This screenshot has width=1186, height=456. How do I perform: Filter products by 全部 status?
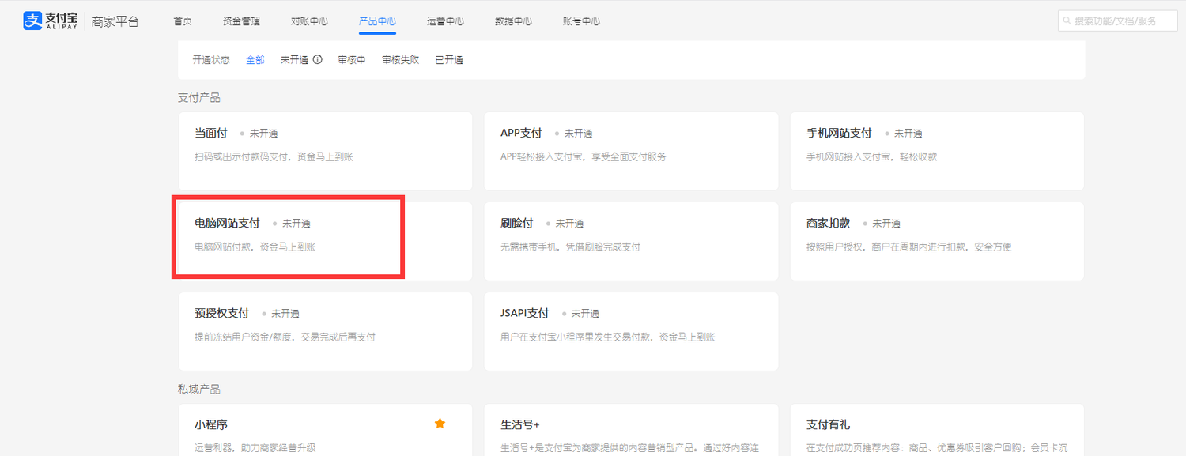[x=255, y=60]
